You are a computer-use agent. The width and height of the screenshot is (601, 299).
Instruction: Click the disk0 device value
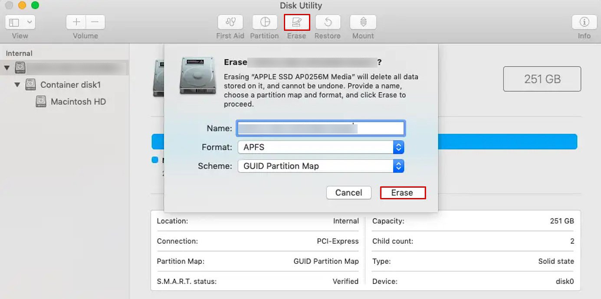(565, 282)
